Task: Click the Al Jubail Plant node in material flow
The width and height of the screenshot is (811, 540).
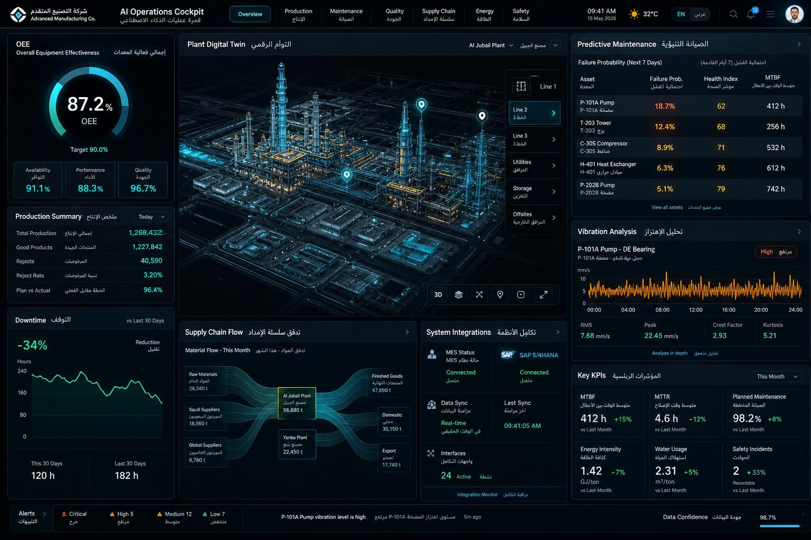Action: tap(297, 403)
